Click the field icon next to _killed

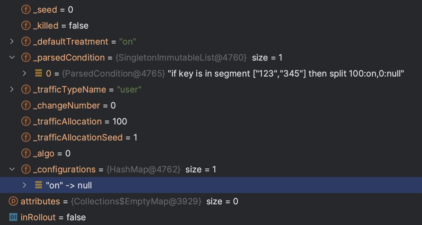tap(26, 26)
